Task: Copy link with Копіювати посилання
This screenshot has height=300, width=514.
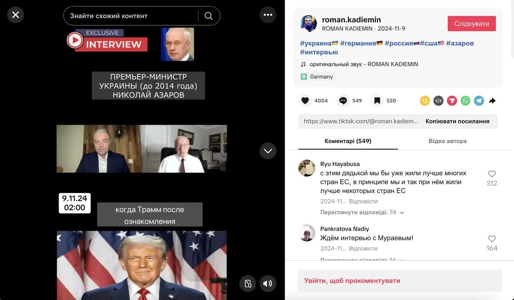Action: coord(457,121)
